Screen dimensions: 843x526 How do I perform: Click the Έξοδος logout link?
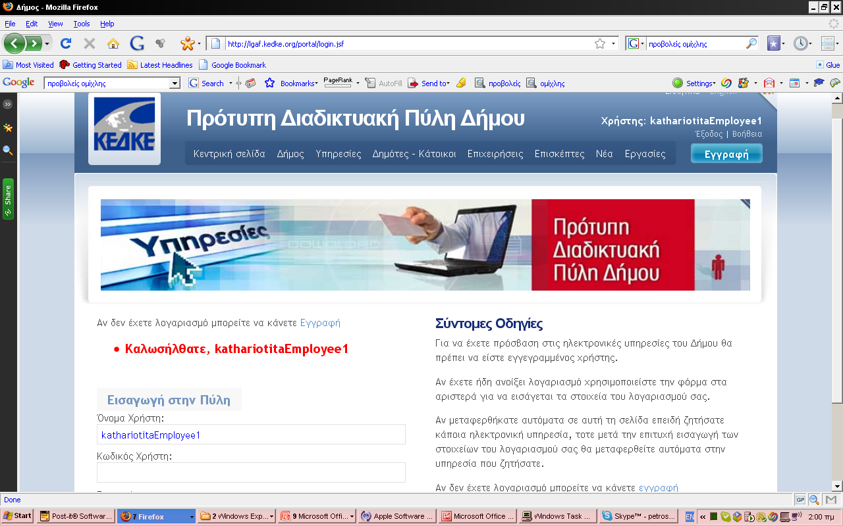(709, 134)
